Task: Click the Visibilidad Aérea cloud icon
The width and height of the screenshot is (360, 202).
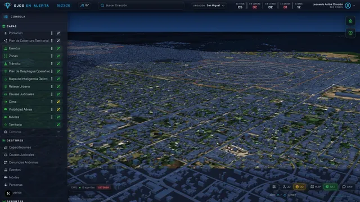Action: tap(6, 109)
